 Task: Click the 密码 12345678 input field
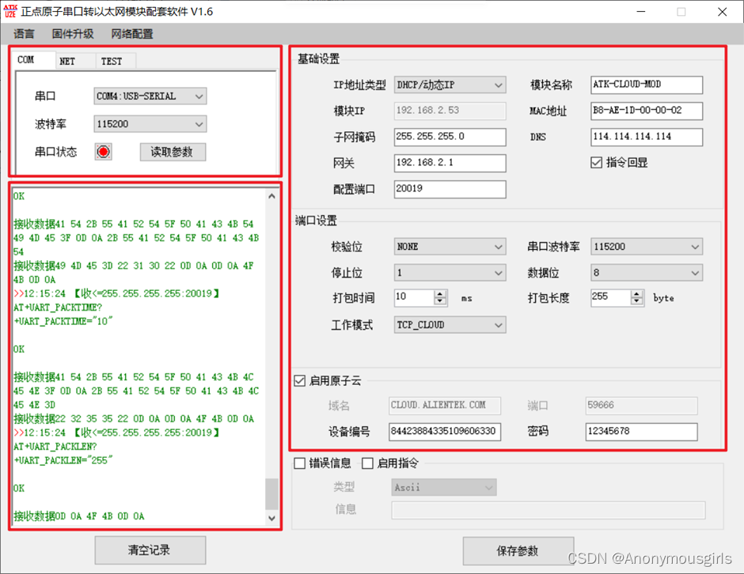click(642, 432)
